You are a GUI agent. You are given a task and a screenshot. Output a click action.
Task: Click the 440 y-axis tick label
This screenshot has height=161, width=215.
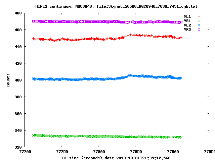coord(18,47)
